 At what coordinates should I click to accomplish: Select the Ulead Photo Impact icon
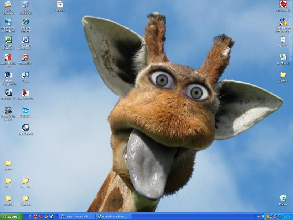click(x=8, y=110)
